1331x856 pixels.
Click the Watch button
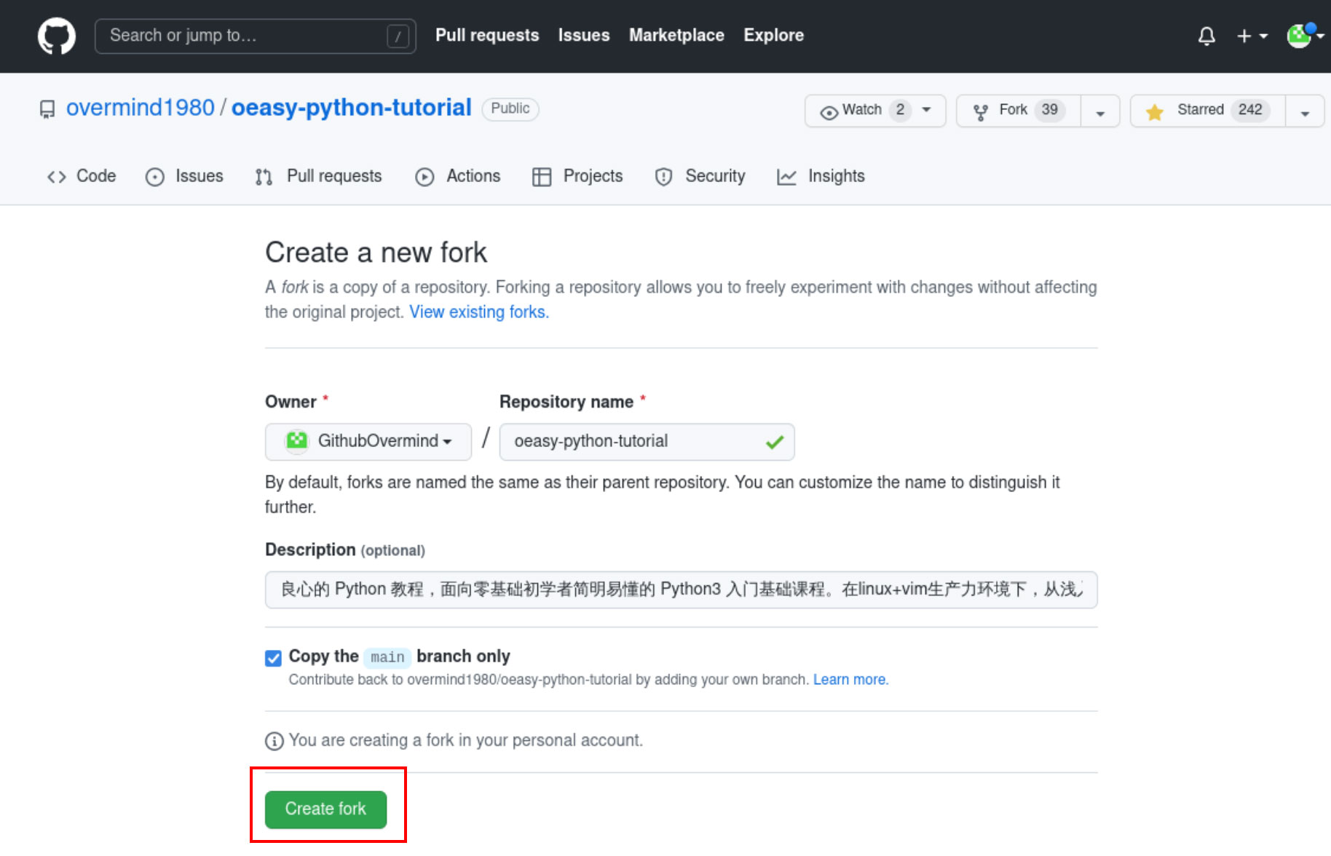point(875,111)
